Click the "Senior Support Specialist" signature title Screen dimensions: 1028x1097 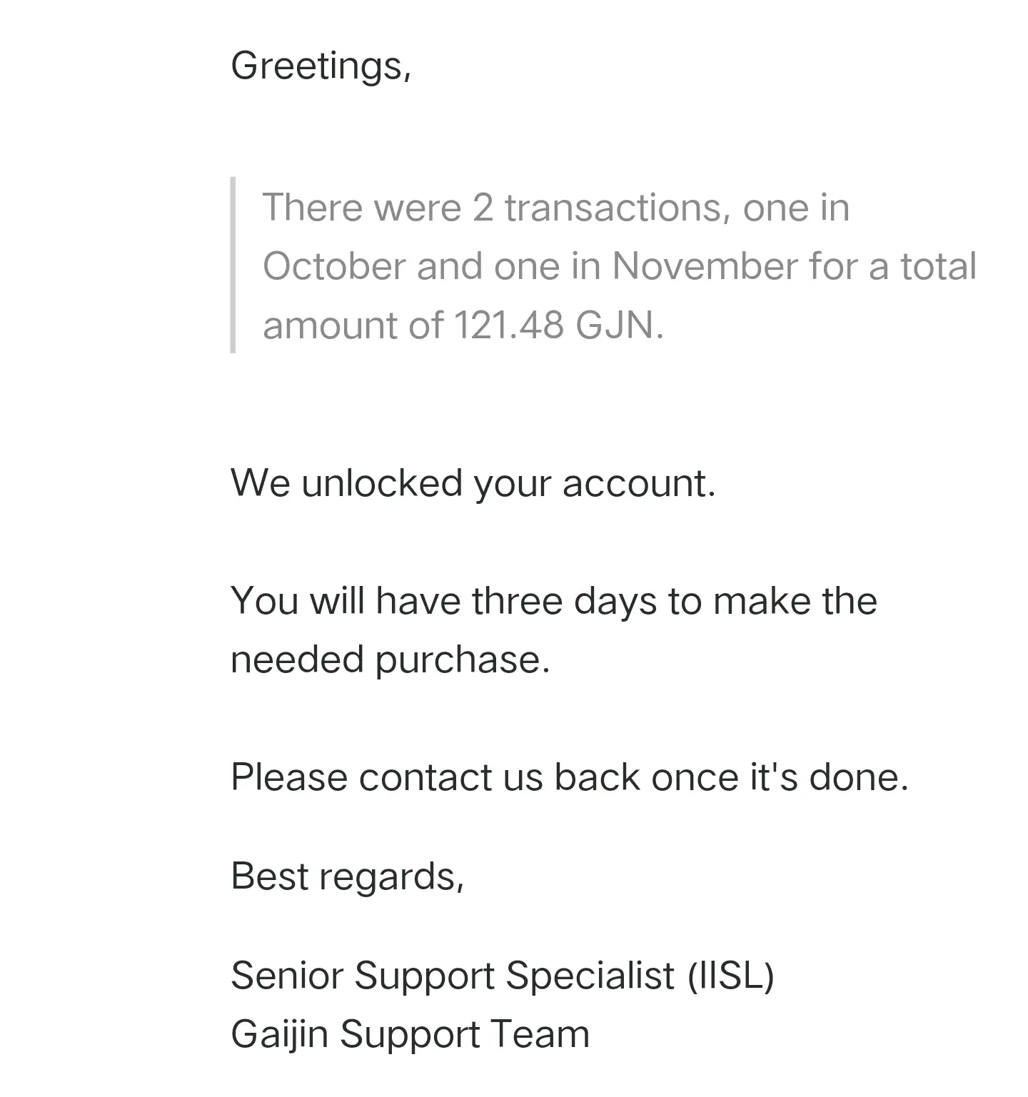[x=453, y=976]
